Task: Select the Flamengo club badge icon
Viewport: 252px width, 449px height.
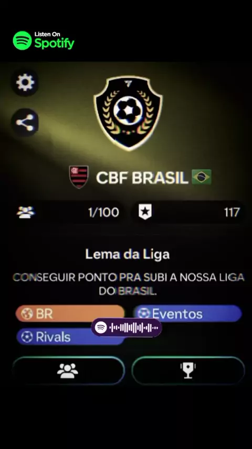Action: [79, 177]
